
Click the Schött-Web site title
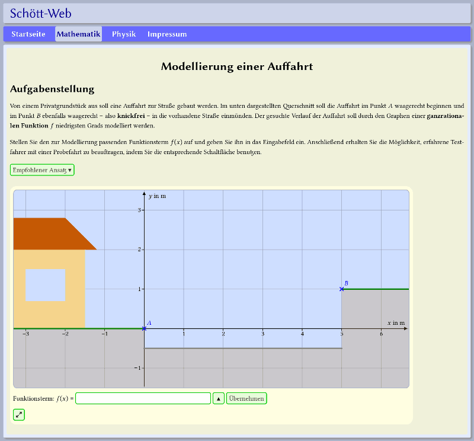tap(40, 14)
